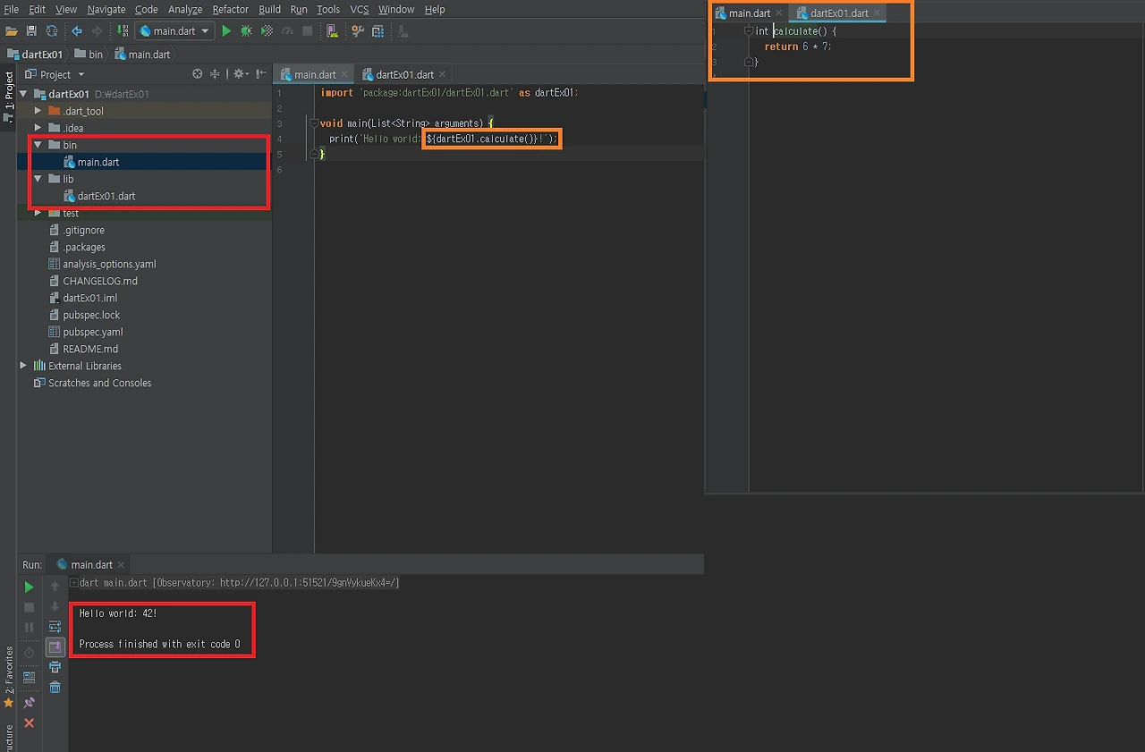1145x752 pixels.
Task: Open the AVD/device manager toolbar icon
Action: (333, 31)
